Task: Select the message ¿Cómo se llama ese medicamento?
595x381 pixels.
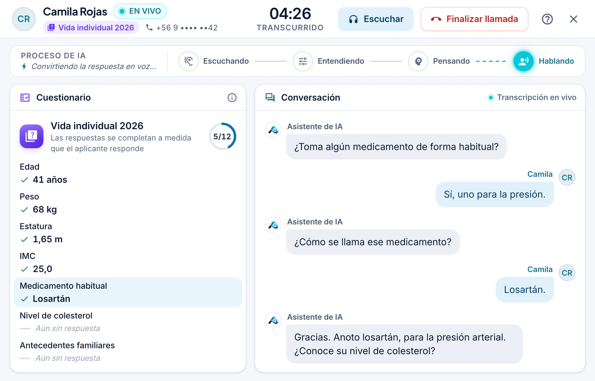Action: point(373,242)
